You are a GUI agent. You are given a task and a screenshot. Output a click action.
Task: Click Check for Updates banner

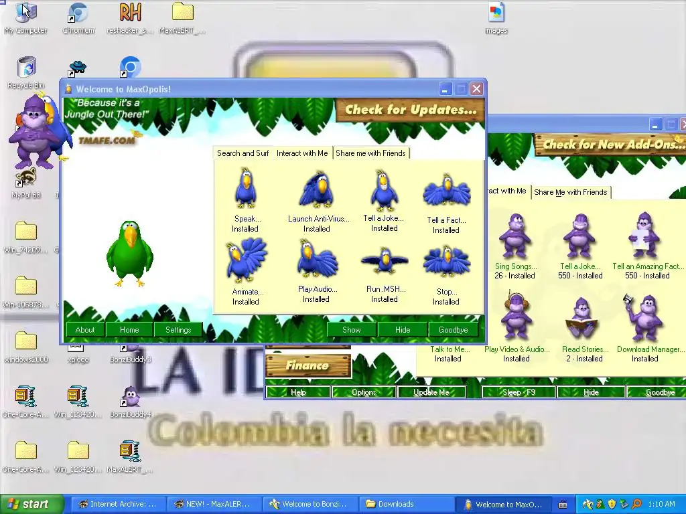[x=411, y=110]
